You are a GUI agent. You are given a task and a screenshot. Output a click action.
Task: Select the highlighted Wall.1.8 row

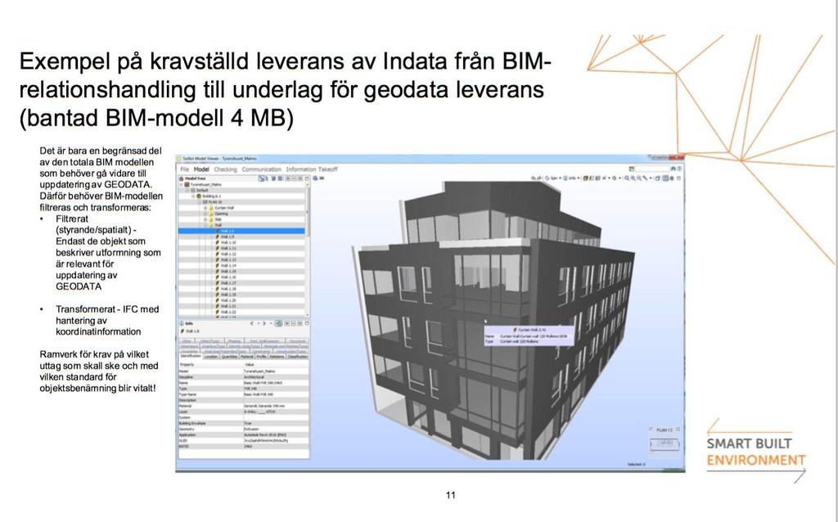pos(241,231)
